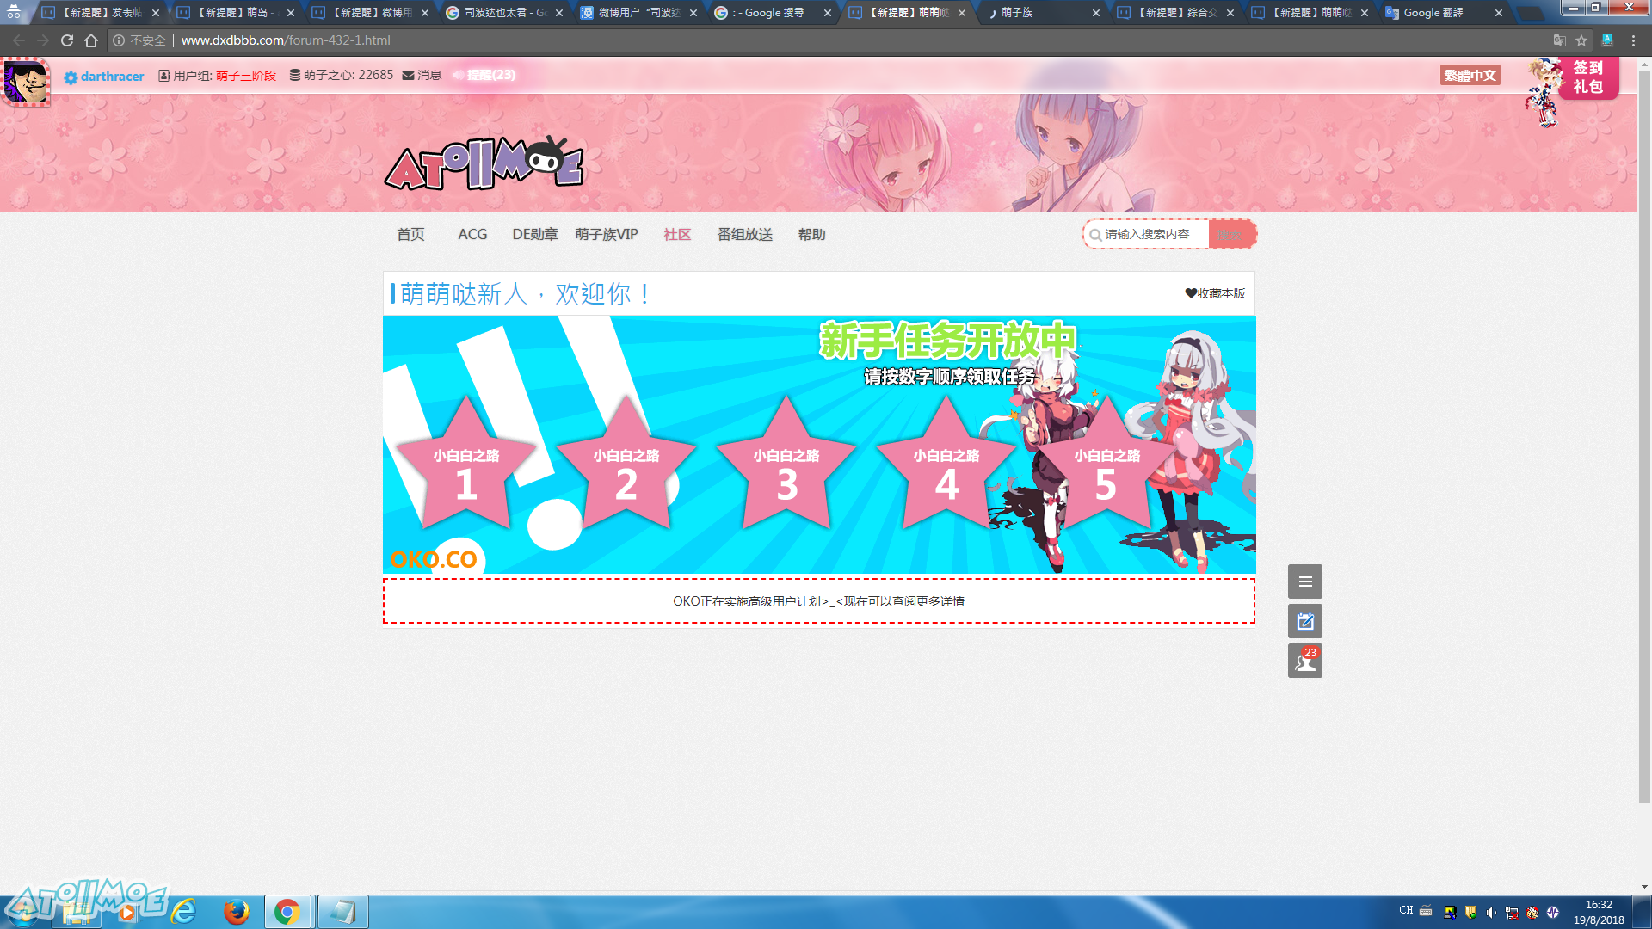Open new tab button after Google 翻譯
Screen dimensions: 1652x929
[1531, 13]
